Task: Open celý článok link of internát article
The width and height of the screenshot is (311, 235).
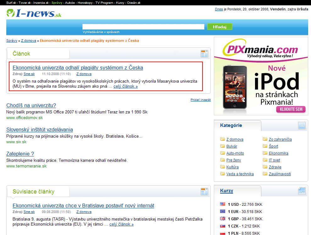Action: pyautogui.click(x=121, y=224)
